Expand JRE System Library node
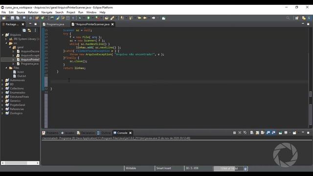This screenshot has width=313, height=176. (6, 39)
